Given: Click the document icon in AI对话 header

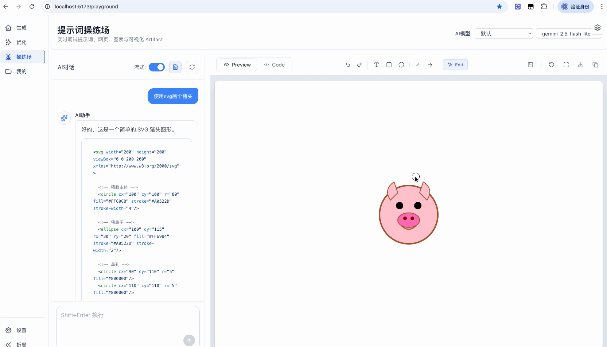Looking at the screenshot, I should (x=175, y=67).
